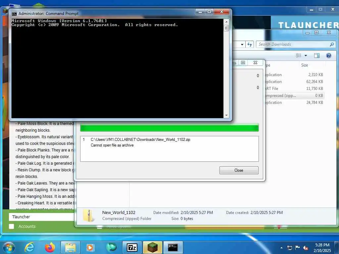The height and width of the screenshot is (254, 339).
Task: Open the view options dropdown arrow in Explorer
Action: (x=306, y=56)
